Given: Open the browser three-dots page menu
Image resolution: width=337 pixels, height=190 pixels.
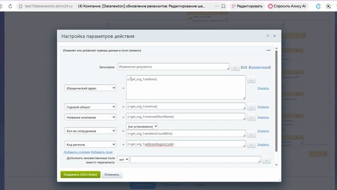Looking at the screenshot, I should (216, 6).
